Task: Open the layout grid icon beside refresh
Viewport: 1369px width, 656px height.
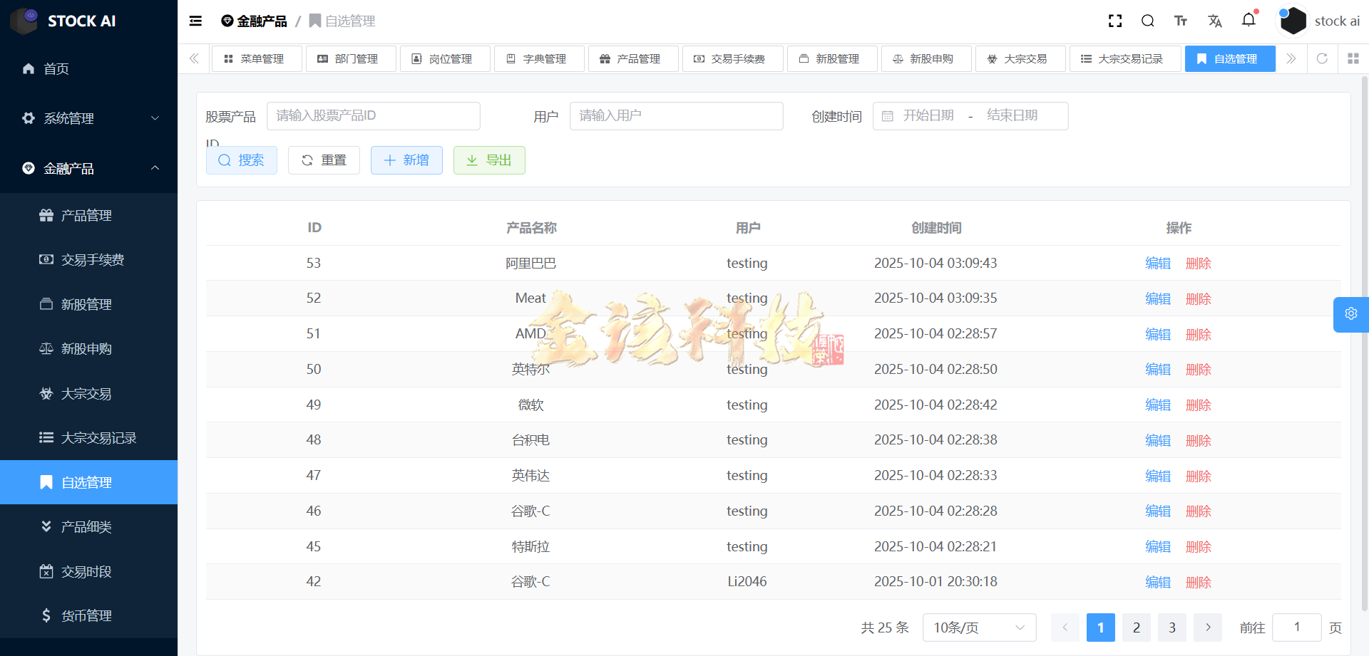Action: tap(1353, 58)
